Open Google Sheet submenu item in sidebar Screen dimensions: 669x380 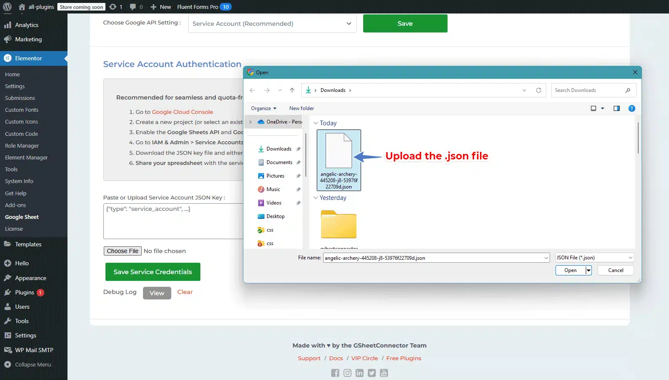[x=22, y=217]
